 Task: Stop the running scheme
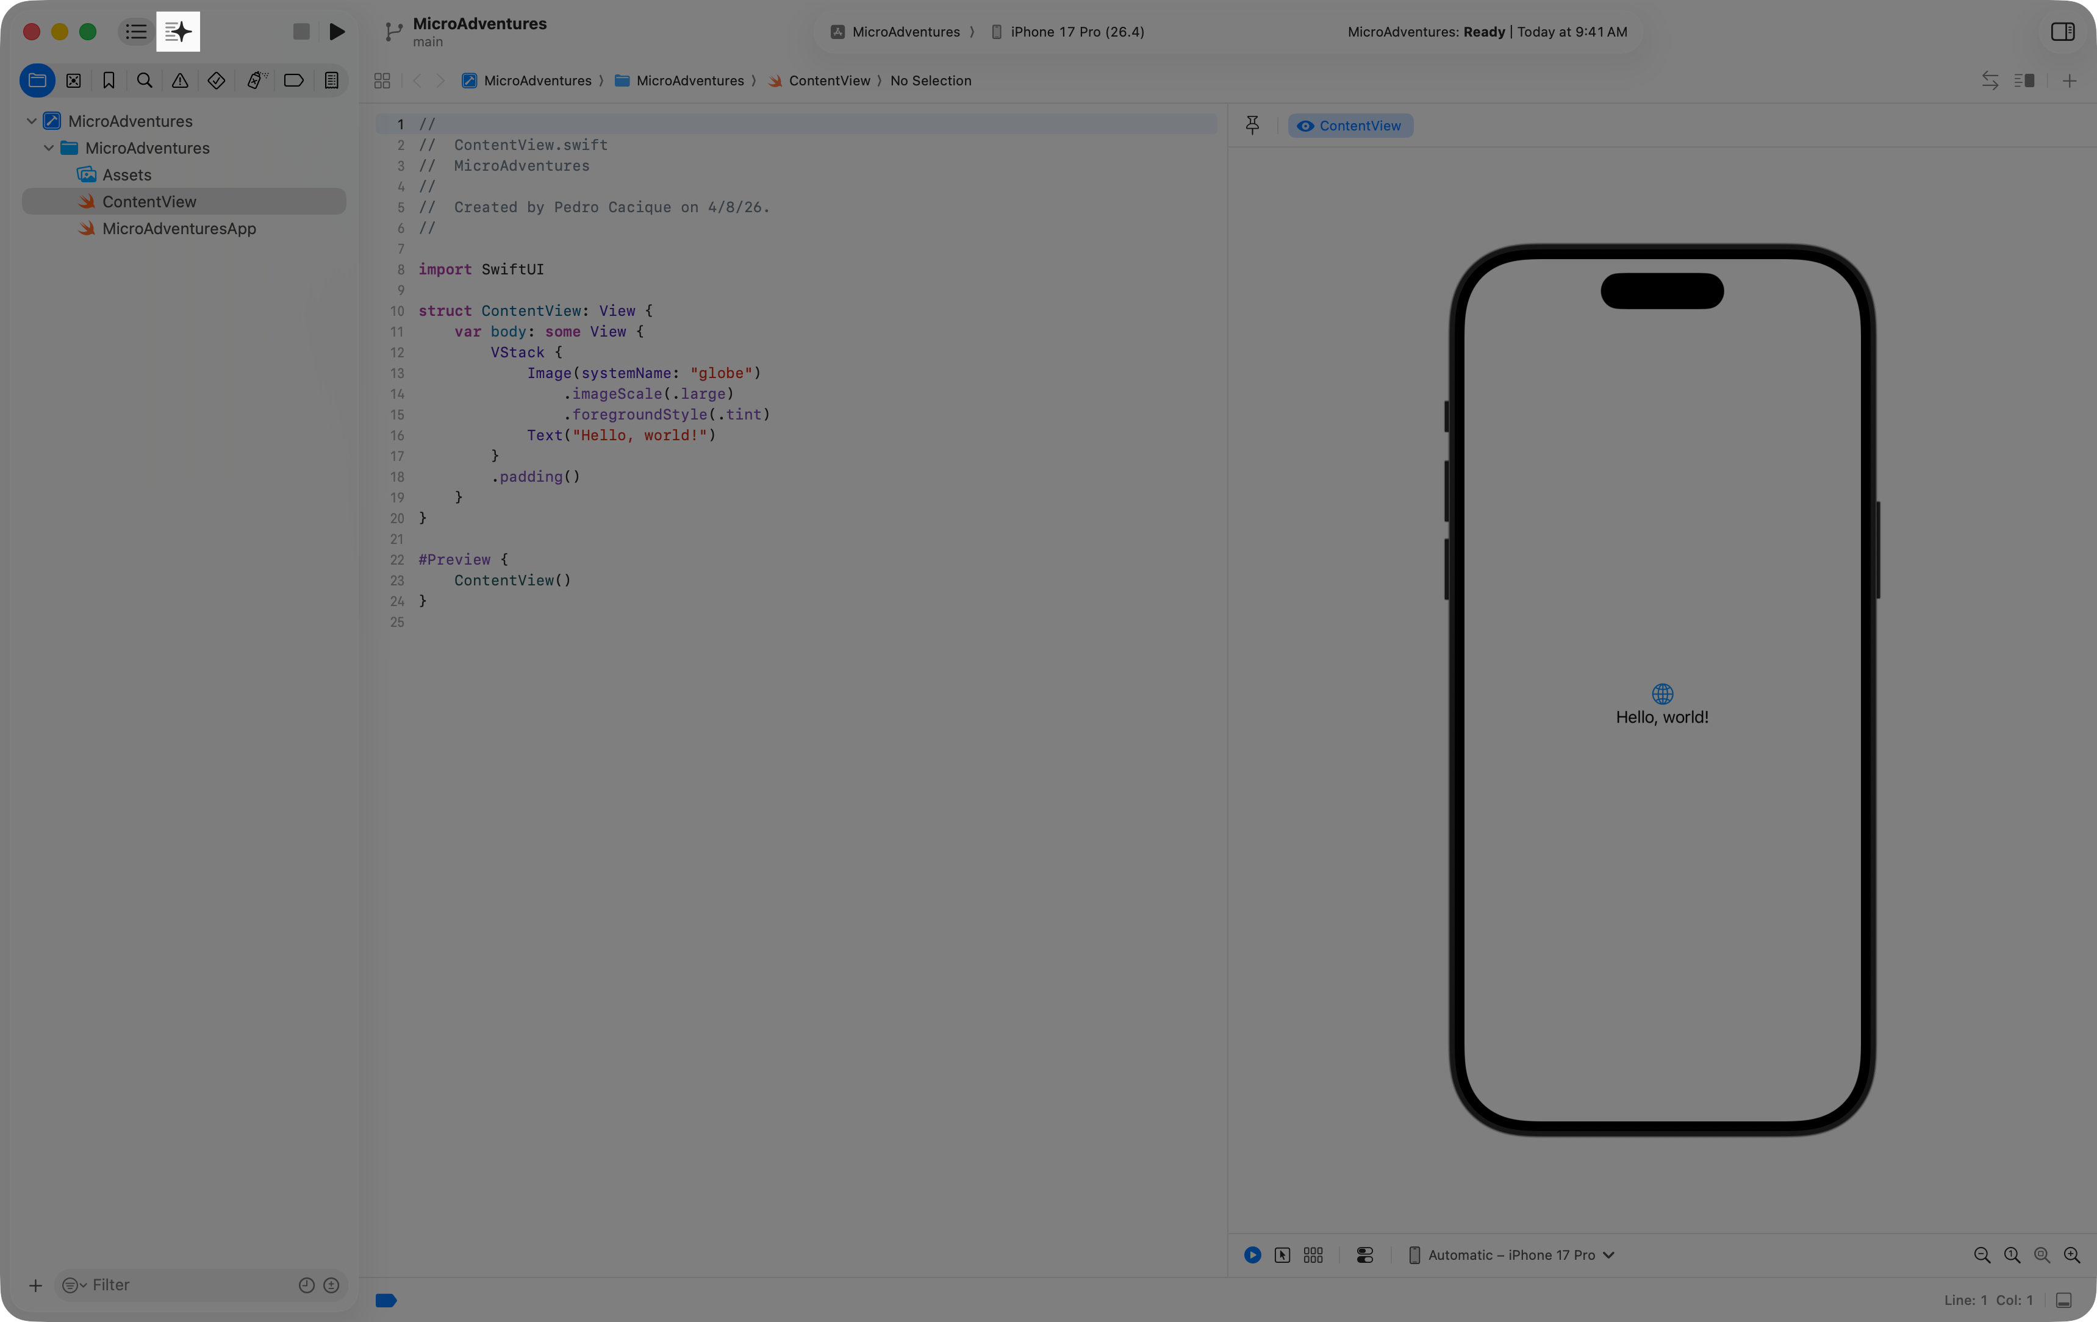(301, 31)
